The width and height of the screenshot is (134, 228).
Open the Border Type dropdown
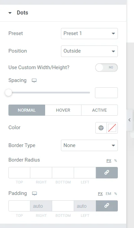(89, 145)
